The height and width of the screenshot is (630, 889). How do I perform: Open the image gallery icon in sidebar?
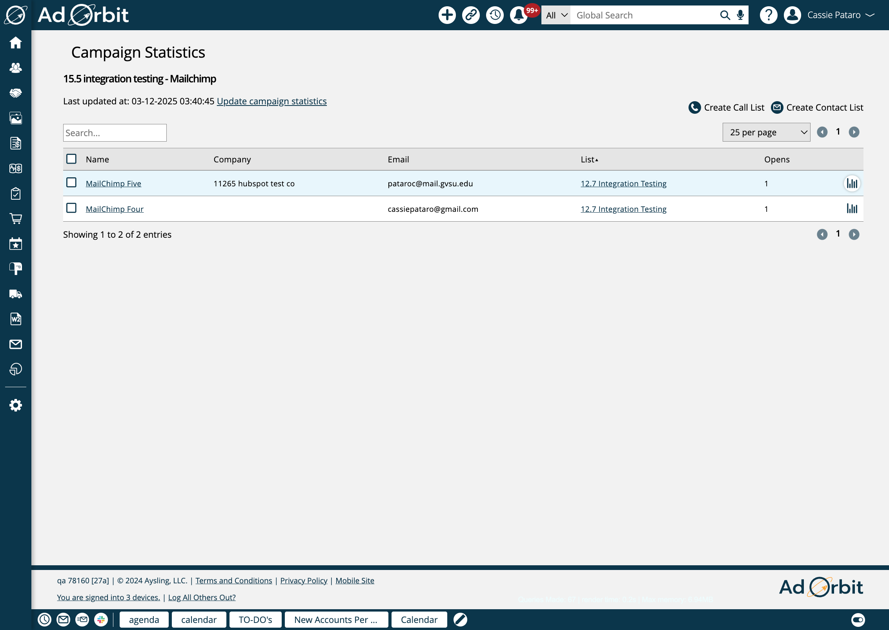16,118
